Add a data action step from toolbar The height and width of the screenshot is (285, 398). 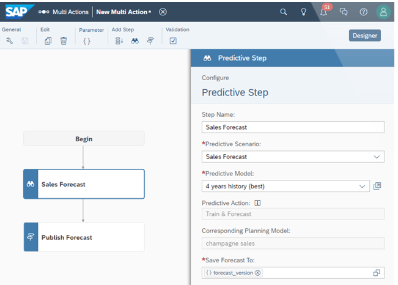tap(119, 41)
